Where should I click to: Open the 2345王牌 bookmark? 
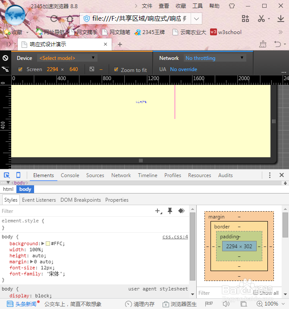tap(150, 32)
